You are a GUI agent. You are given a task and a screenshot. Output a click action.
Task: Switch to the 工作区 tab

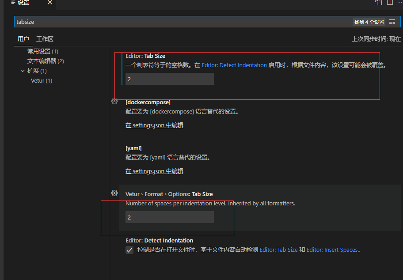tap(44, 39)
